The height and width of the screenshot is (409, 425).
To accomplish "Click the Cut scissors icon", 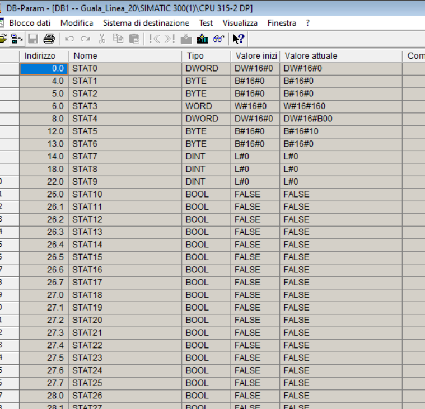I will 101,39.
